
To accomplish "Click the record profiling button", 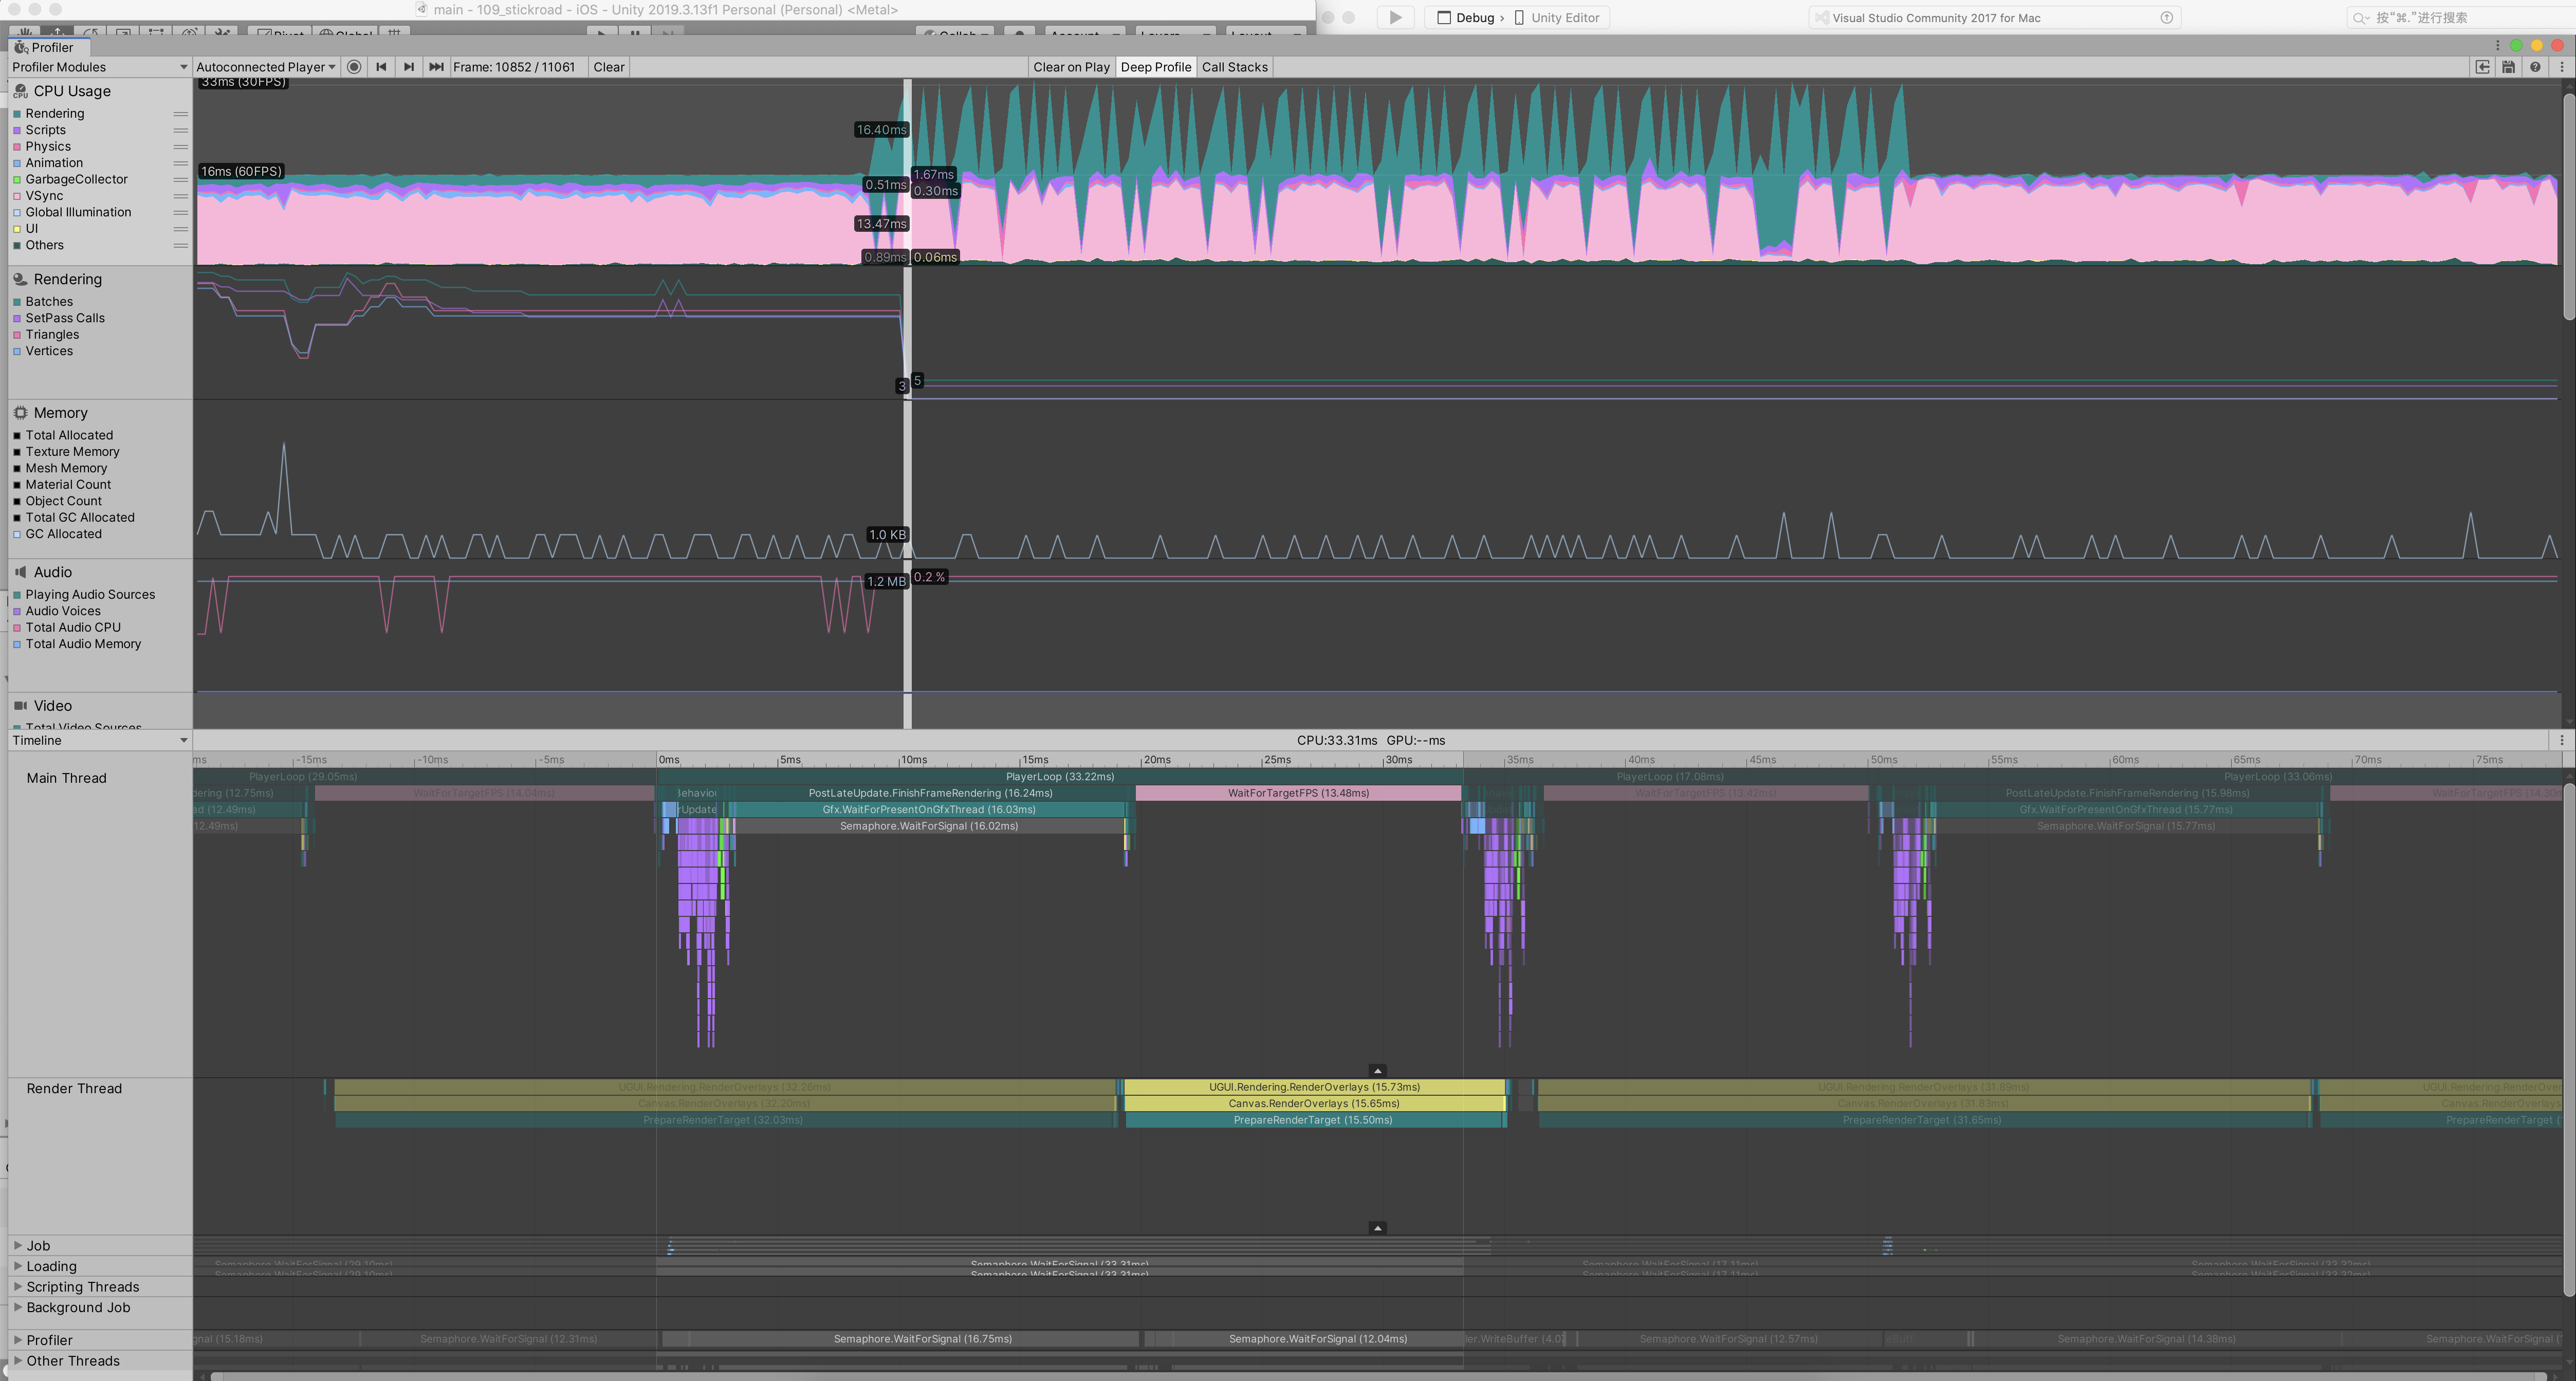I will [x=353, y=67].
